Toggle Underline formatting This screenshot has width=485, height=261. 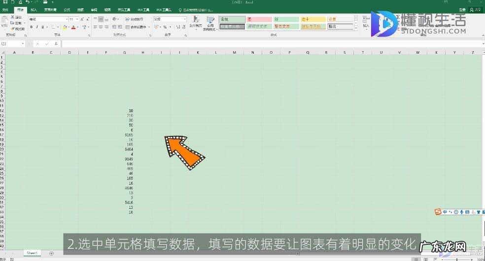click(43, 27)
